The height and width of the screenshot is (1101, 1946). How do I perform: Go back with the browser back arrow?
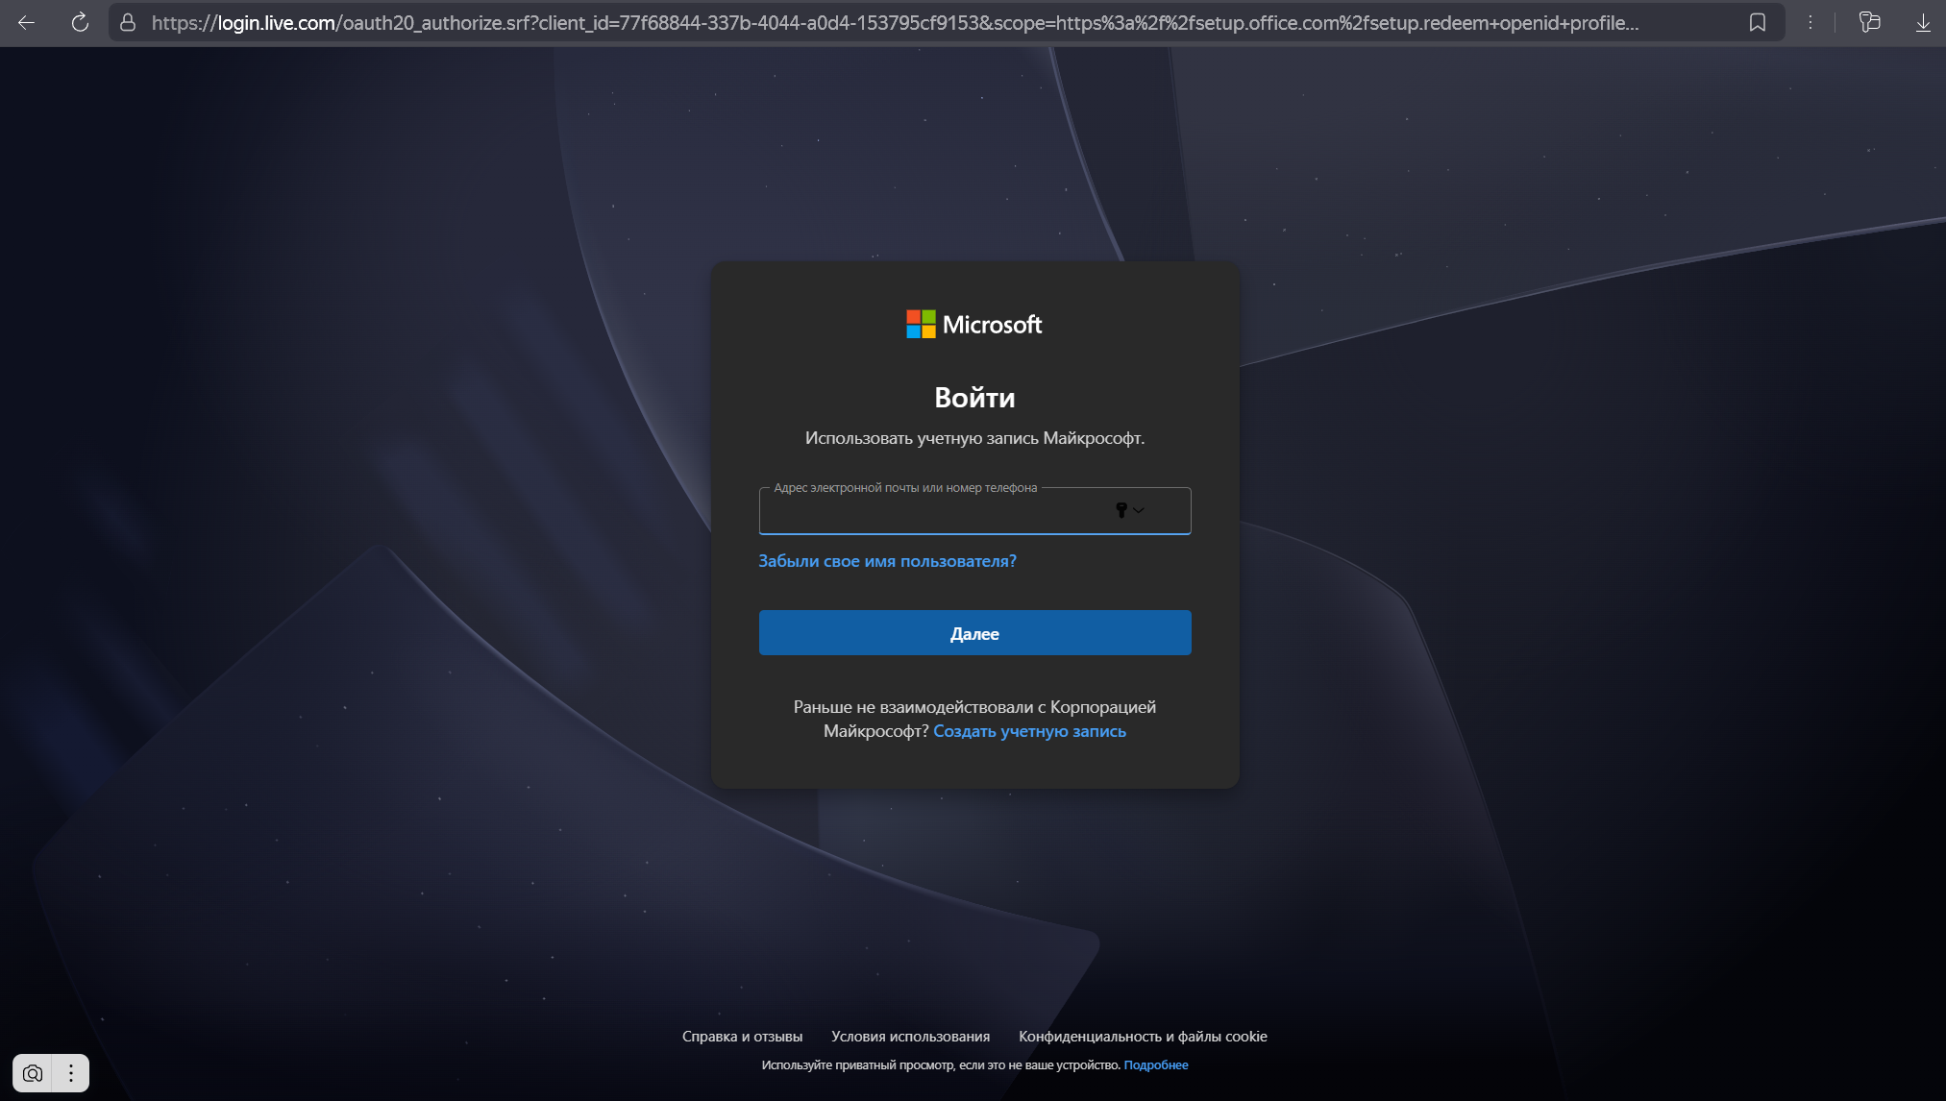coord(27,23)
